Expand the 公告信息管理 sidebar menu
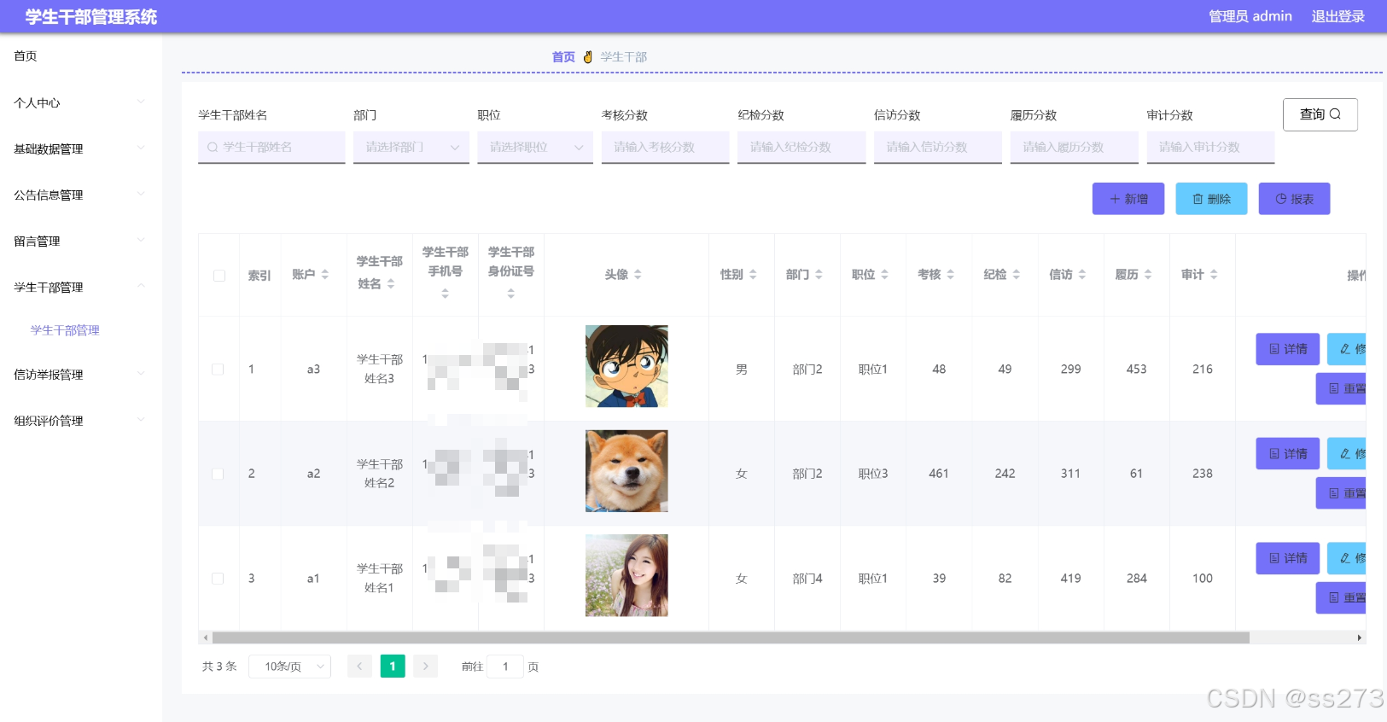The width and height of the screenshot is (1387, 722). pyautogui.click(x=81, y=195)
